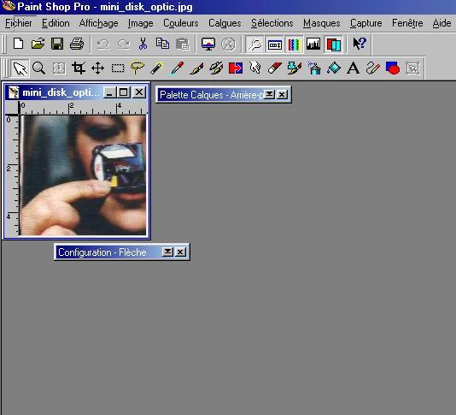
Task: Open the Masques menu
Action: click(322, 23)
